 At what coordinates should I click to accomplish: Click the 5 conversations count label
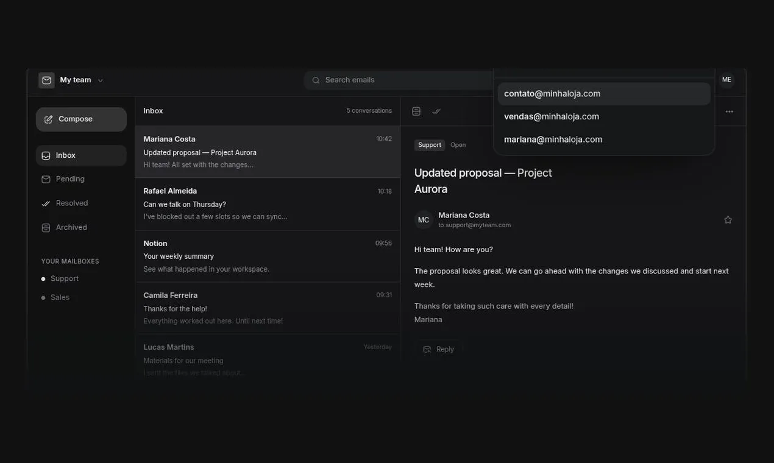click(x=369, y=111)
